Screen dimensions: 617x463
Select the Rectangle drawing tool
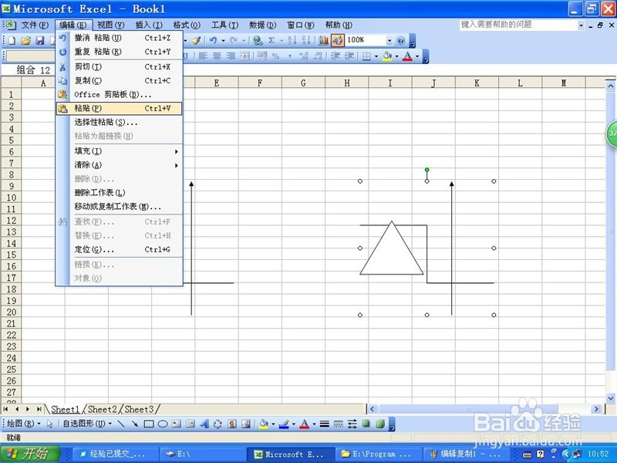(149, 424)
